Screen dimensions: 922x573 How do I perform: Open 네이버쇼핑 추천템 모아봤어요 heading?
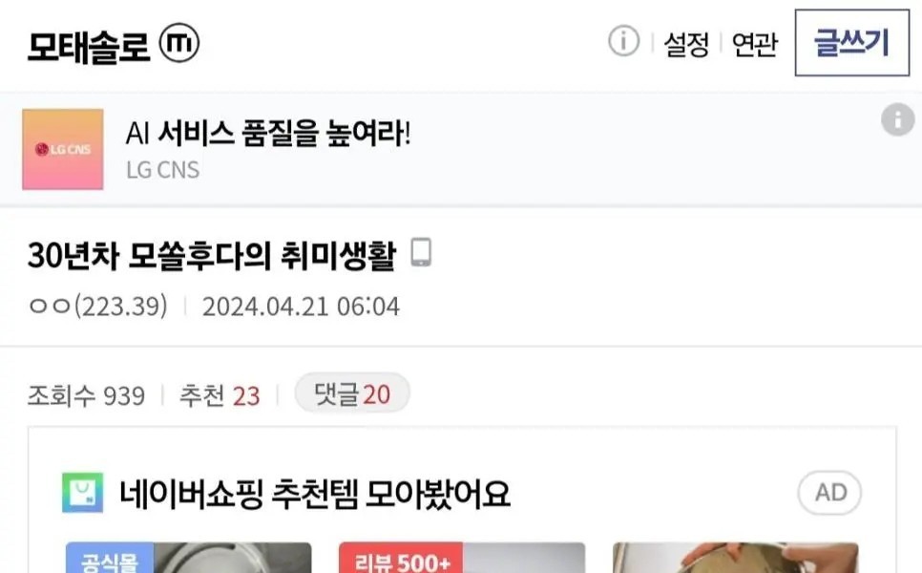coord(315,494)
